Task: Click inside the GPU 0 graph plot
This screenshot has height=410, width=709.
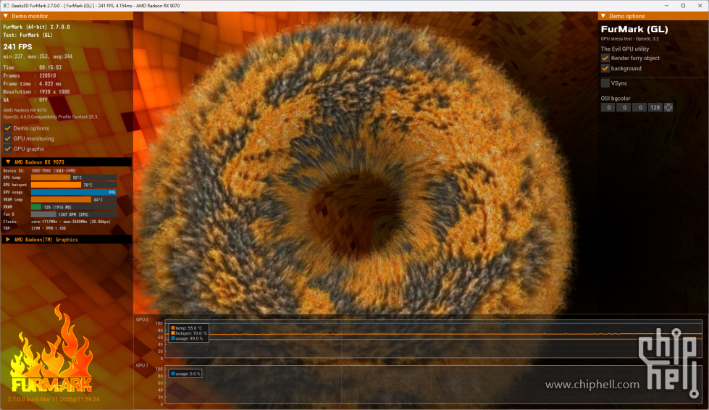Action: [433, 340]
